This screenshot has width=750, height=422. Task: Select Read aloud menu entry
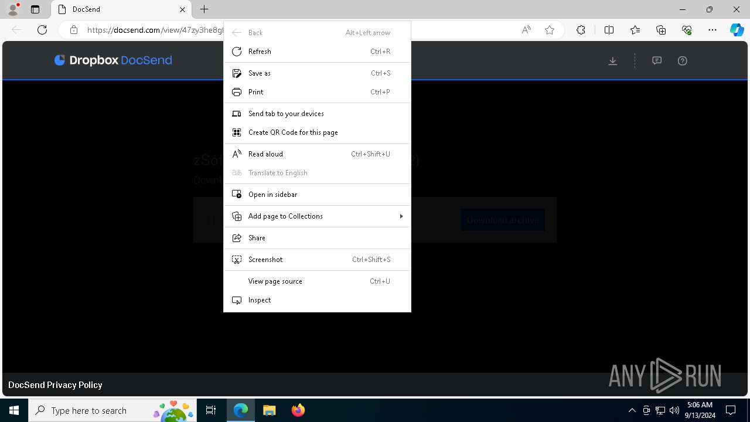[317, 154]
